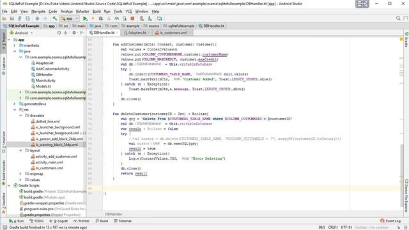Open Project panel gear settings

(74, 33)
